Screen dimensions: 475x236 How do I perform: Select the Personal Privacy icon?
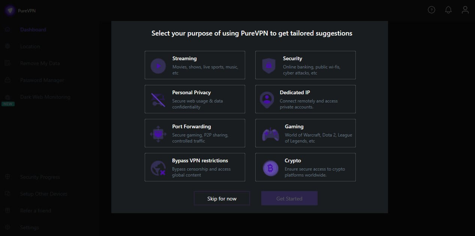pyautogui.click(x=158, y=99)
